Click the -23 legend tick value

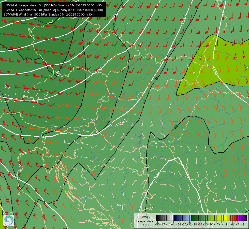point(206,224)
